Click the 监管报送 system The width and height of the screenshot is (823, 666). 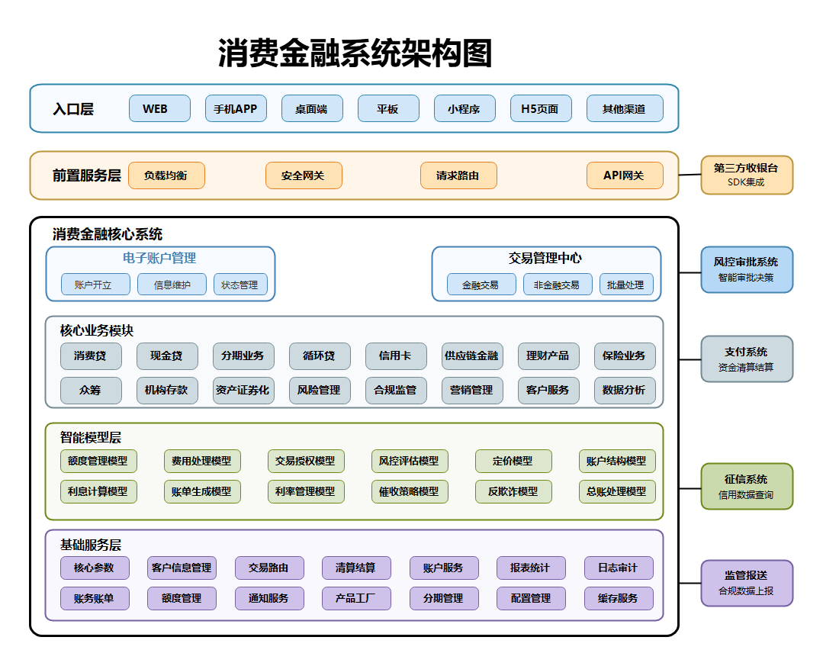tap(747, 583)
